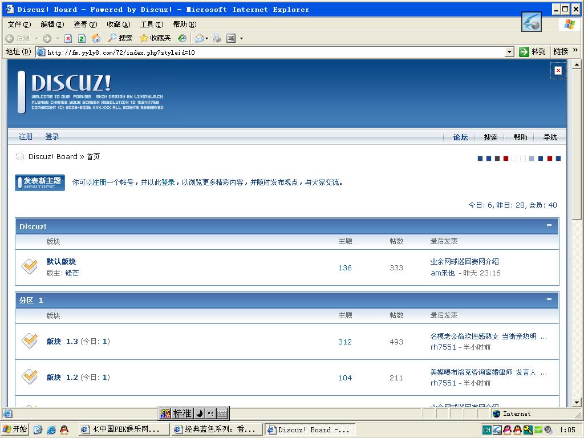The width and height of the screenshot is (584, 438).
Task: Click the folder status icon beside 版块 1.2
Action: click(x=30, y=376)
